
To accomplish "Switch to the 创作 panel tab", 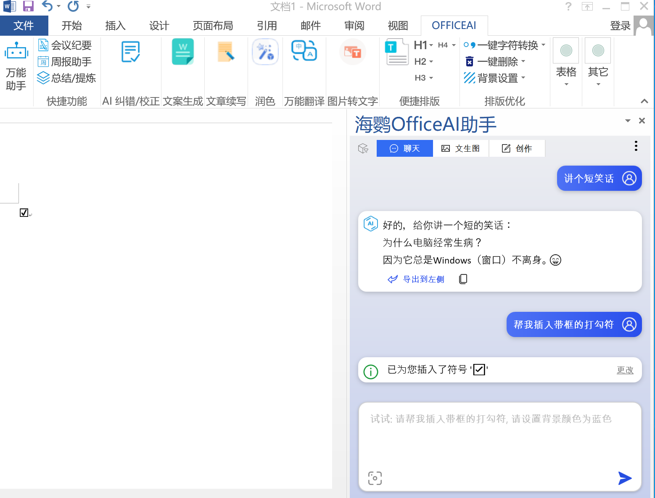I will (517, 148).
